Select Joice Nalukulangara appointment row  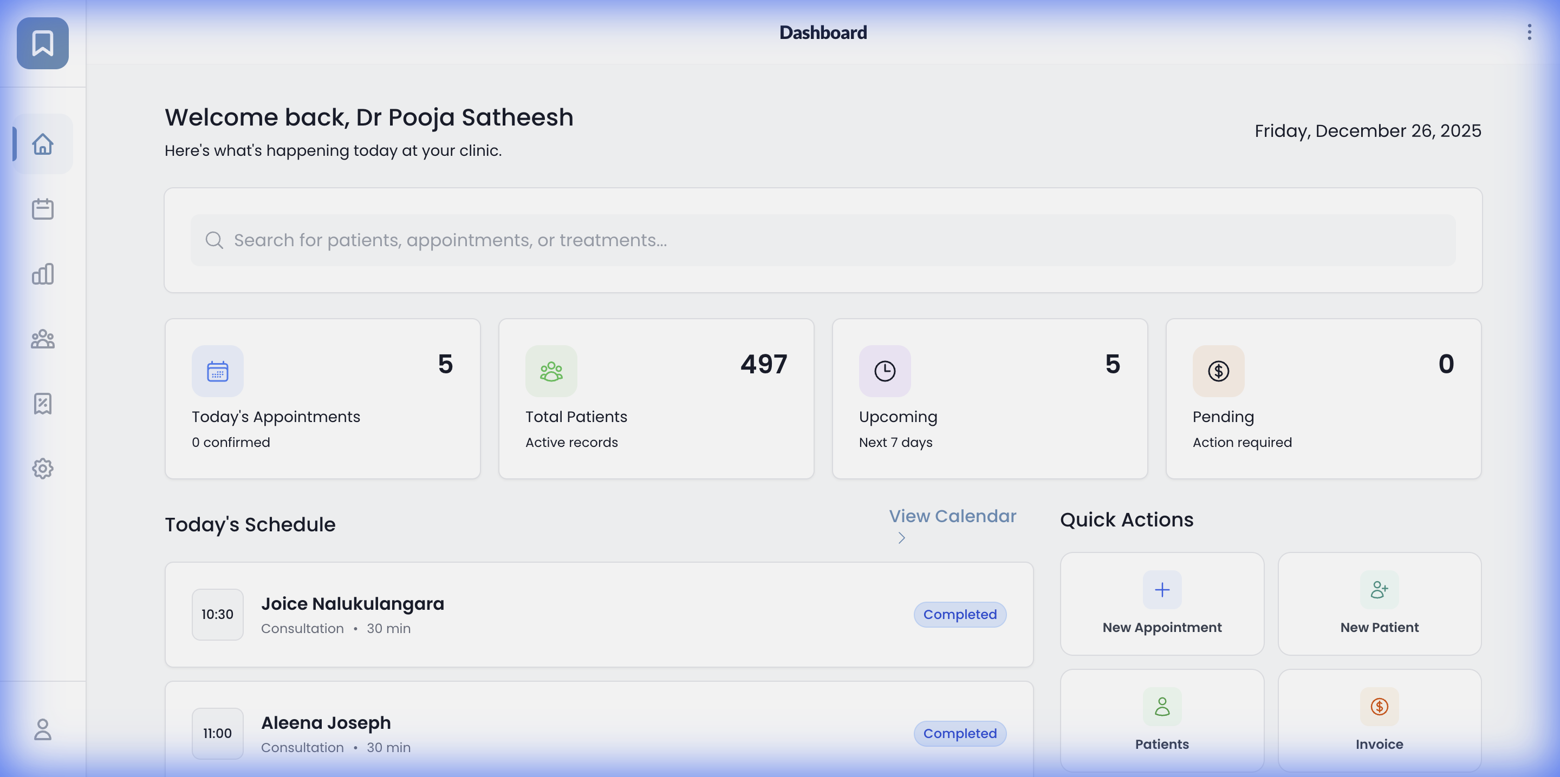click(599, 614)
